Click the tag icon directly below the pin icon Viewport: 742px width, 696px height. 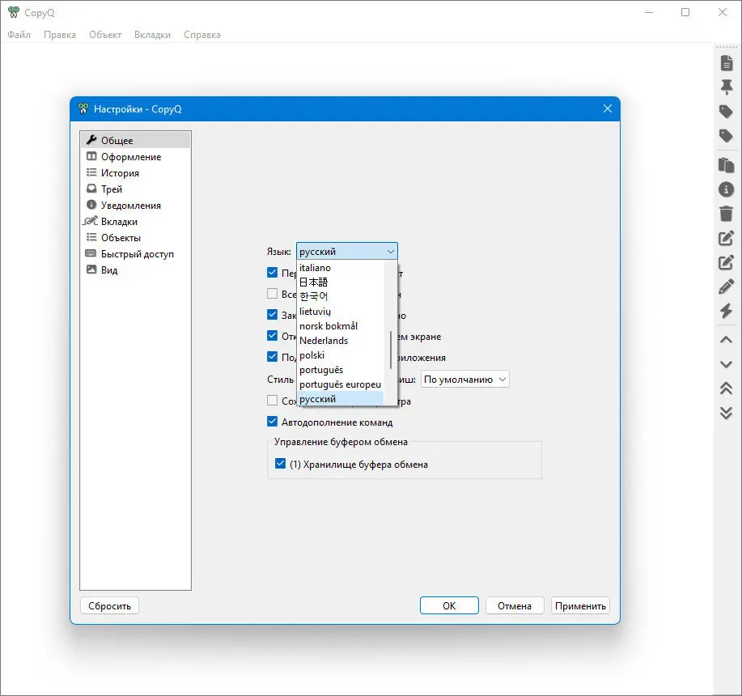pos(727,112)
